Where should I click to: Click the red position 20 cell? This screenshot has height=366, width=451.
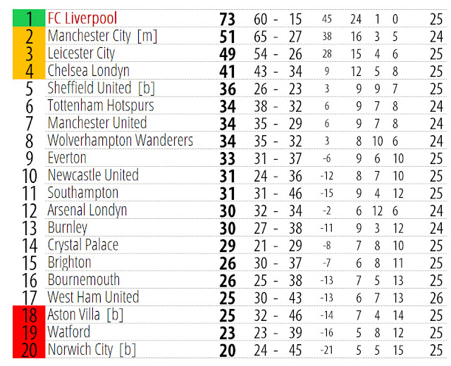coord(29,349)
